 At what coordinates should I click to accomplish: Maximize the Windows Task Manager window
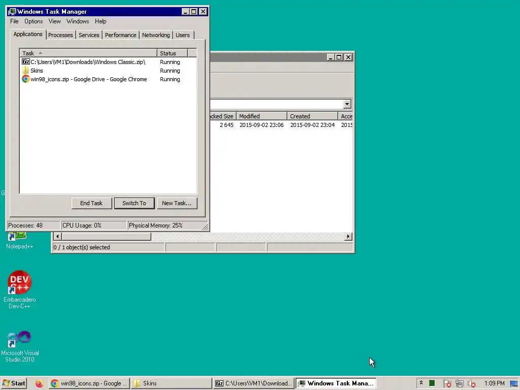(193, 12)
